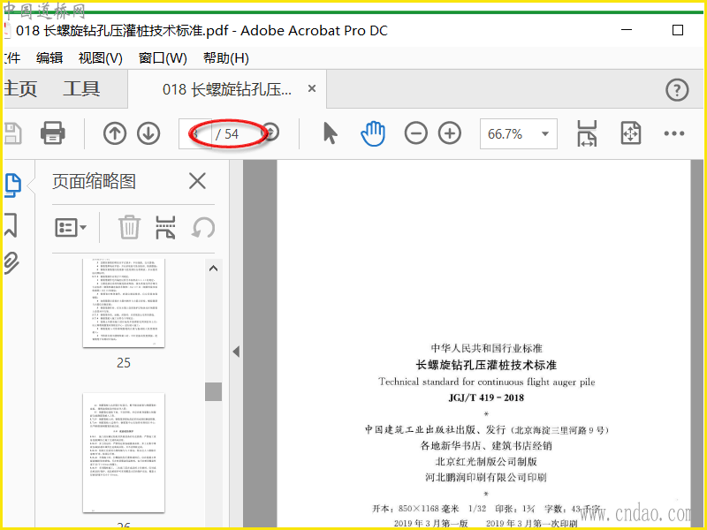The height and width of the screenshot is (530, 707).
Task: Click the text 各地新华书店、建筑书店经销
Action: (486, 446)
